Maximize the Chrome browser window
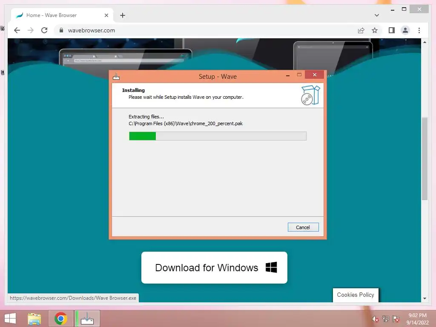Viewport: 436px width, 327px height. 404,9
